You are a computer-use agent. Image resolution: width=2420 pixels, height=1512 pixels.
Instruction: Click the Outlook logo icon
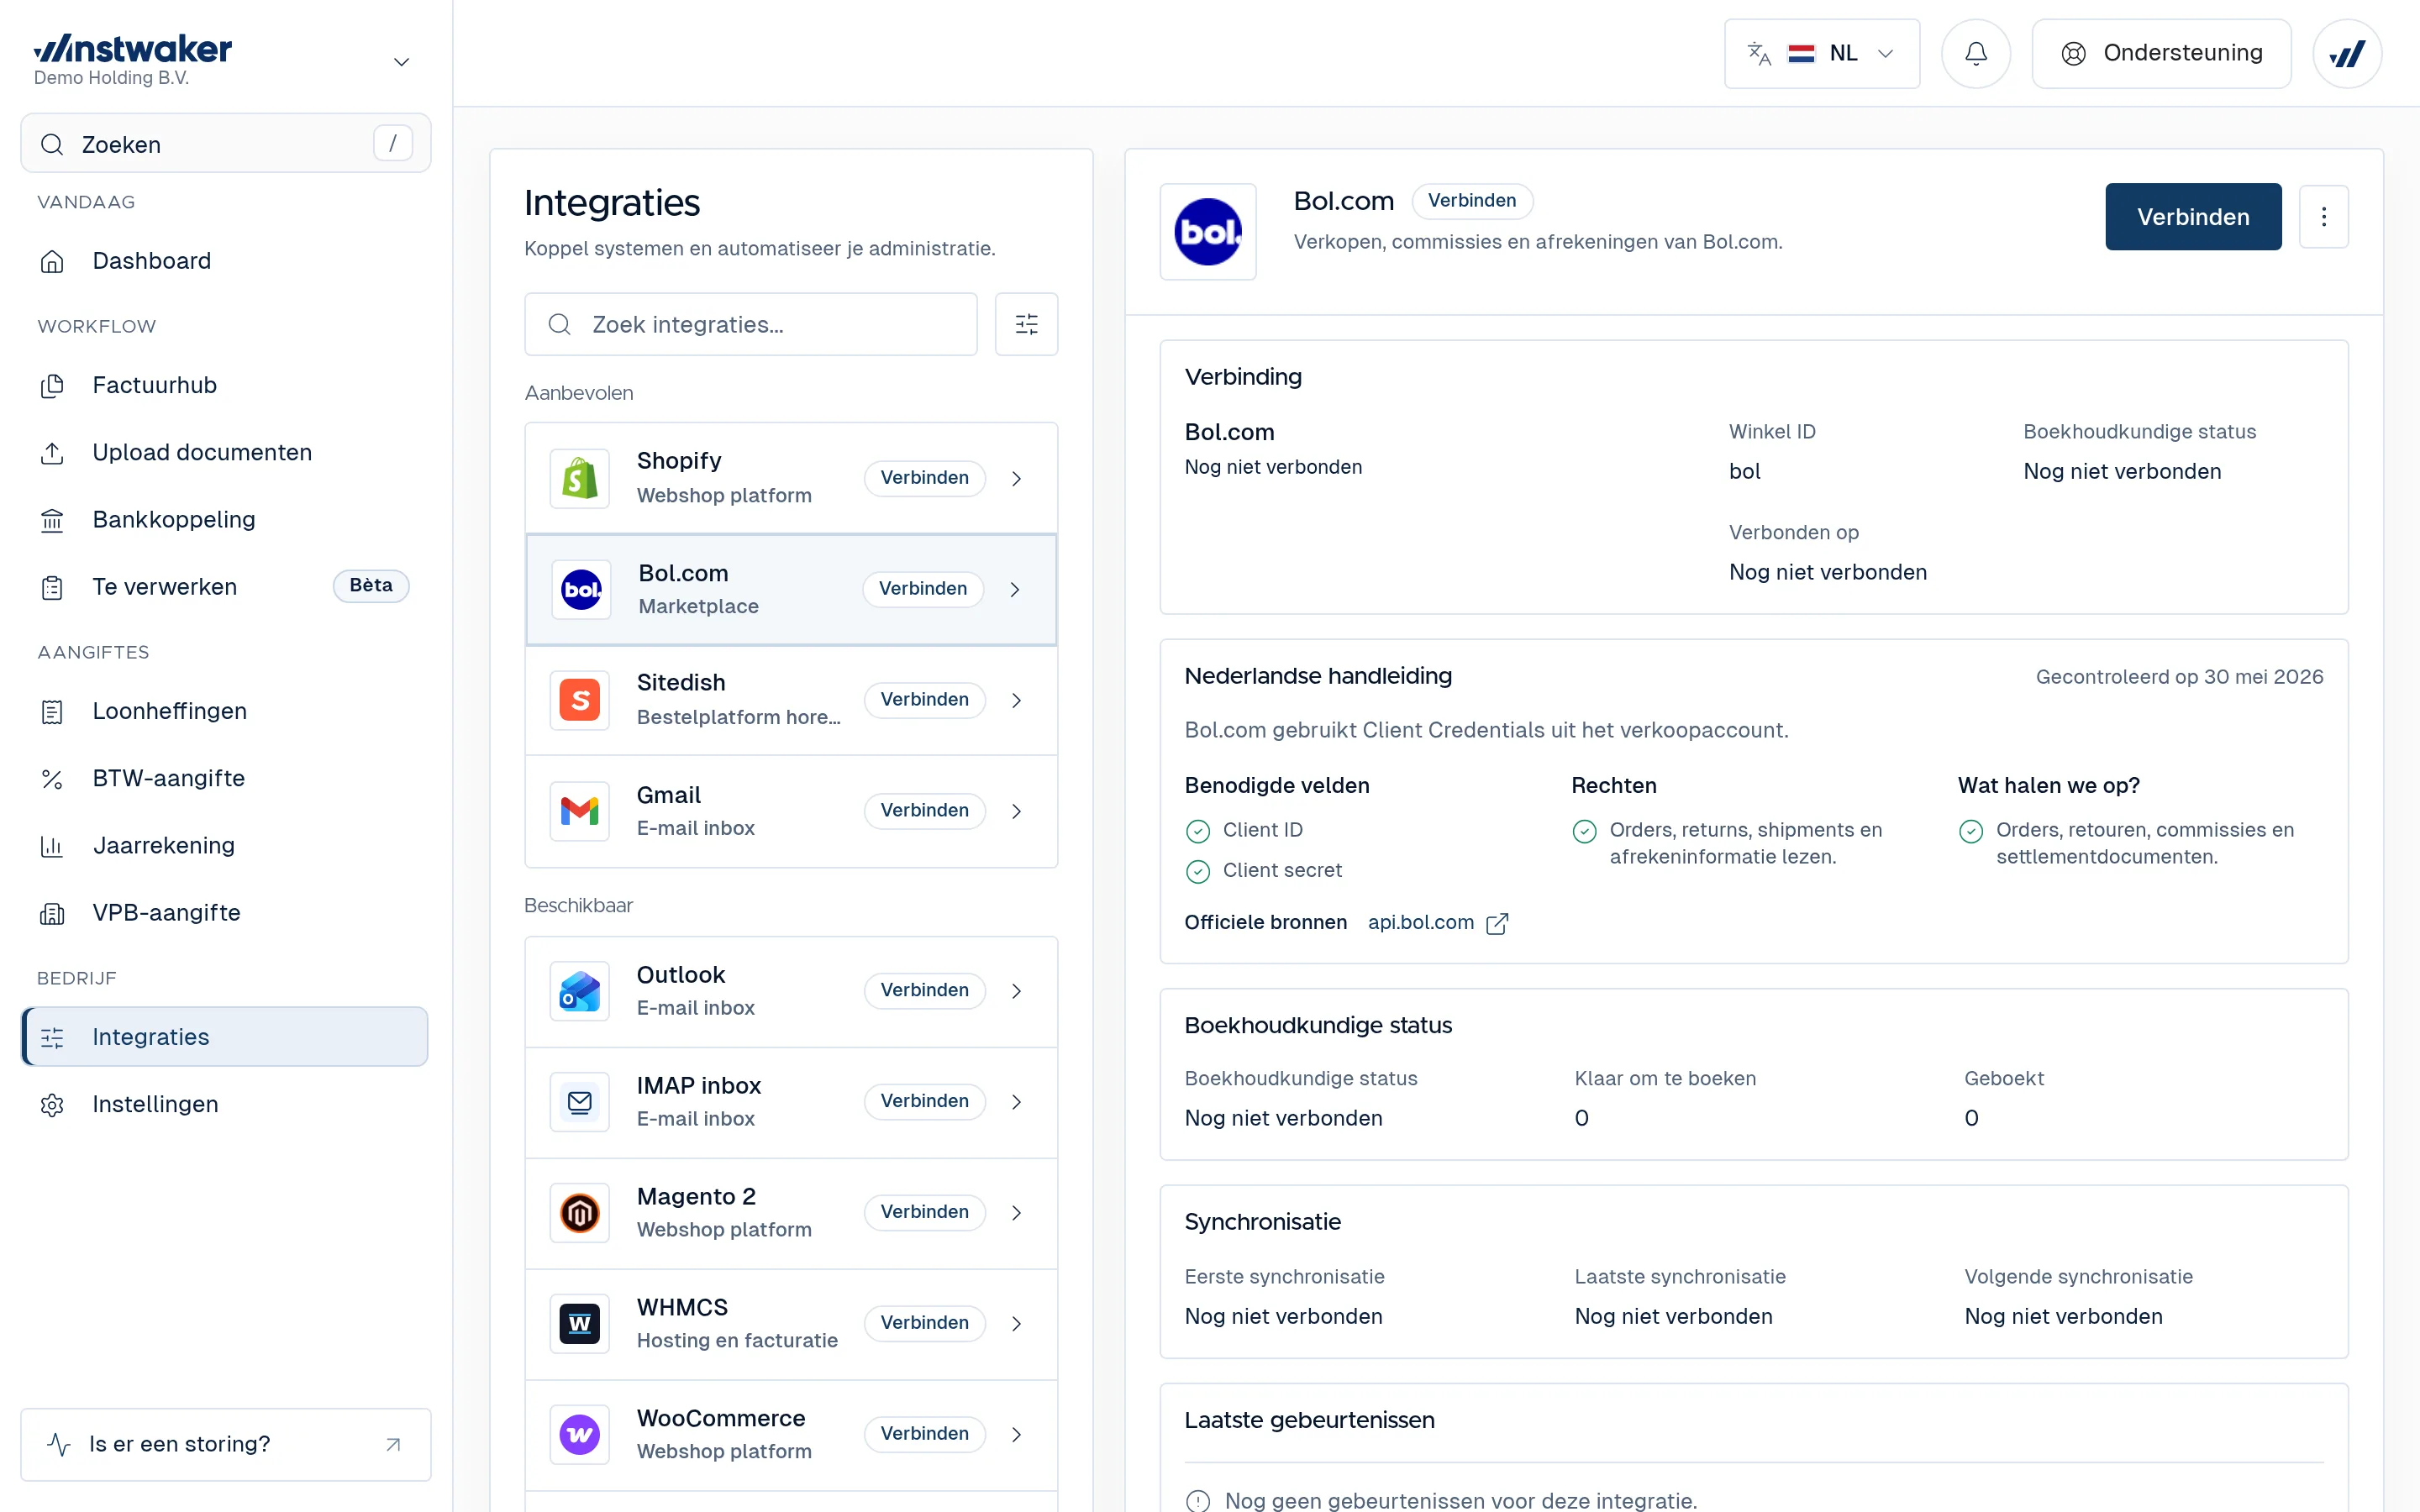[x=580, y=991]
